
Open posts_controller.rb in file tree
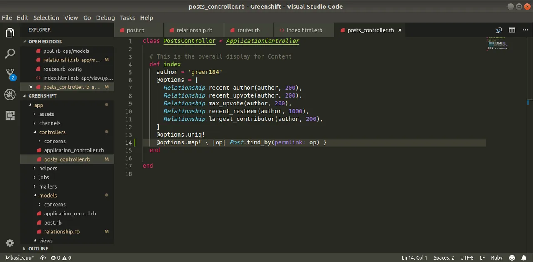coord(67,159)
